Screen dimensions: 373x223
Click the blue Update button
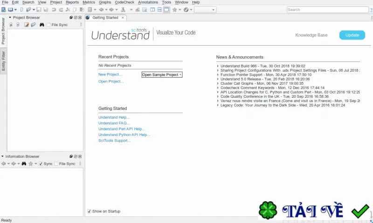point(352,35)
